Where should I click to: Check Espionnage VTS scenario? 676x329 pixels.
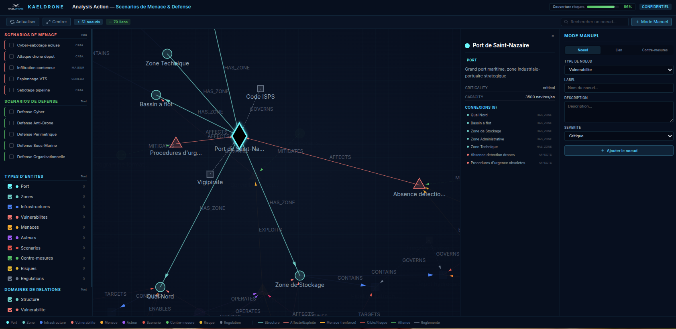[x=12, y=79]
